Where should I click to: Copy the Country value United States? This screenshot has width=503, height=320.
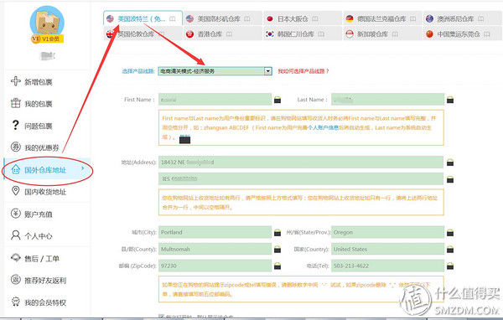click(450, 249)
